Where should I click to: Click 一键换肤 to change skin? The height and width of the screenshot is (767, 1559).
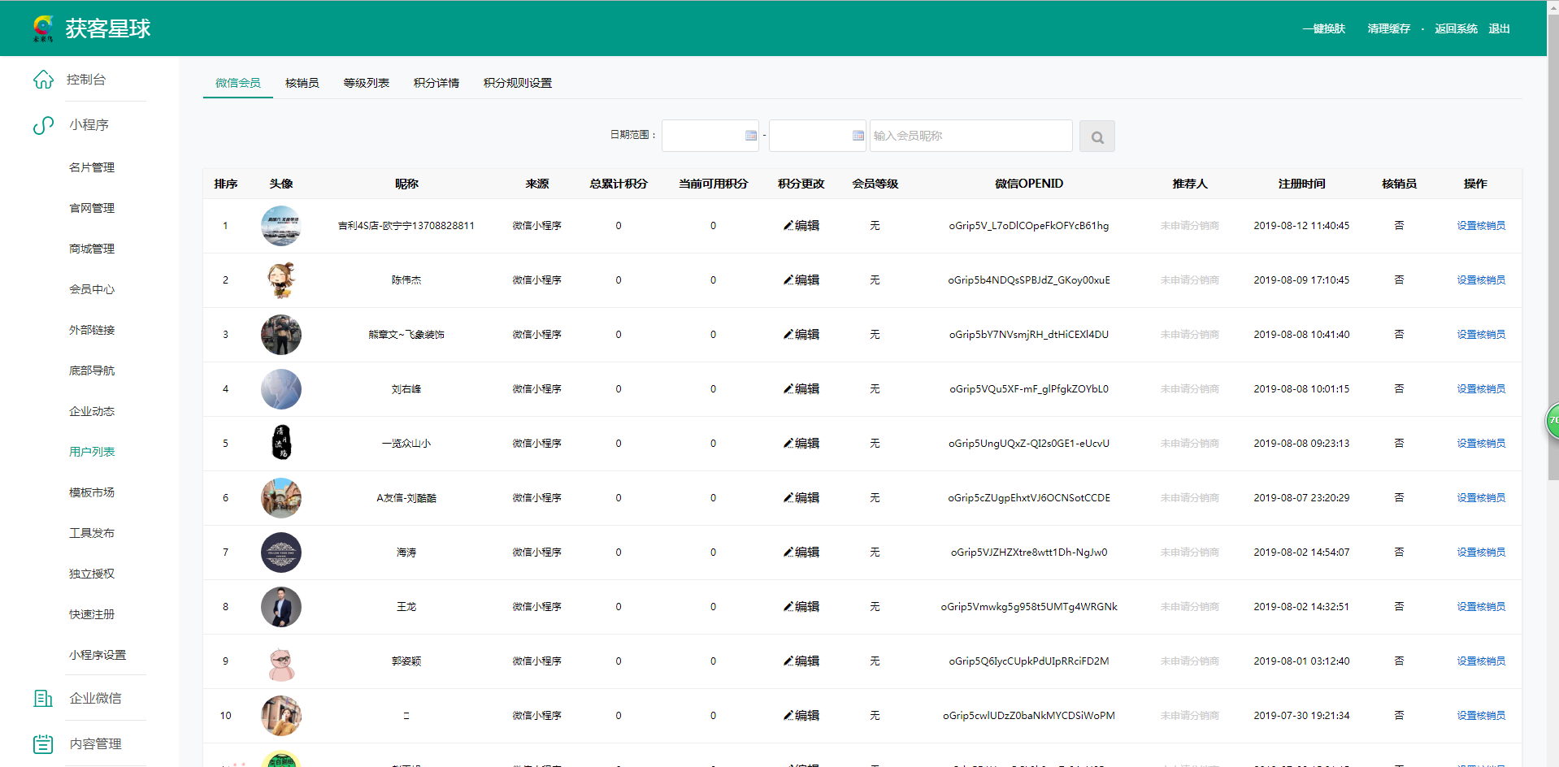click(1323, 28)
